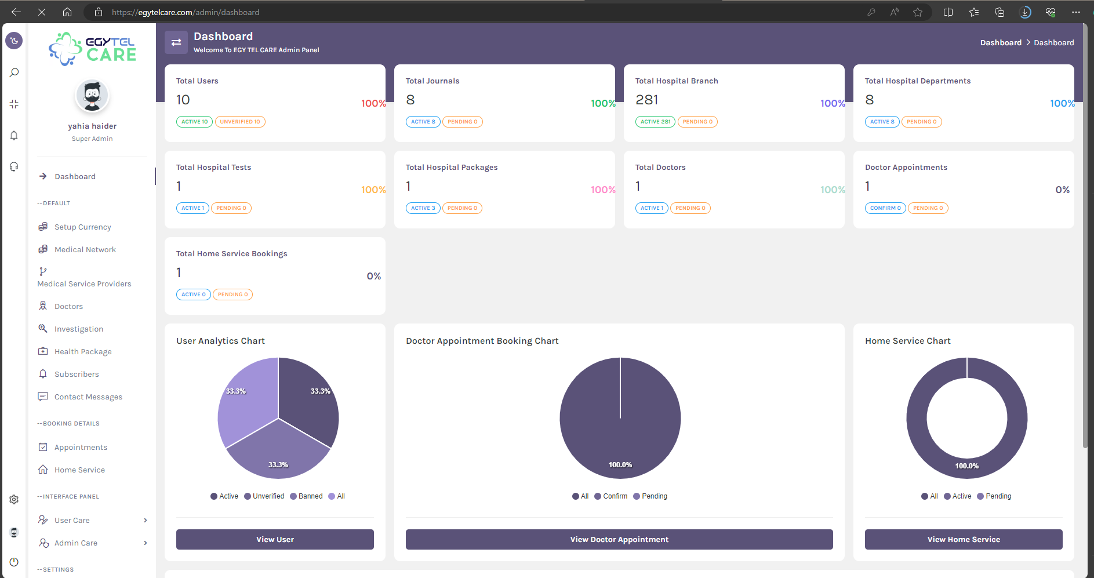
Task: Click the Home Service house icon in the sidebar
Action: click(43, 470)
